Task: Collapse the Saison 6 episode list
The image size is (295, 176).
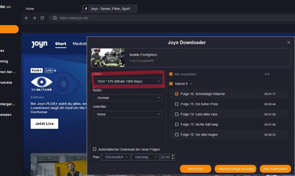Action: pyautogui.click(x=191, y=84)
